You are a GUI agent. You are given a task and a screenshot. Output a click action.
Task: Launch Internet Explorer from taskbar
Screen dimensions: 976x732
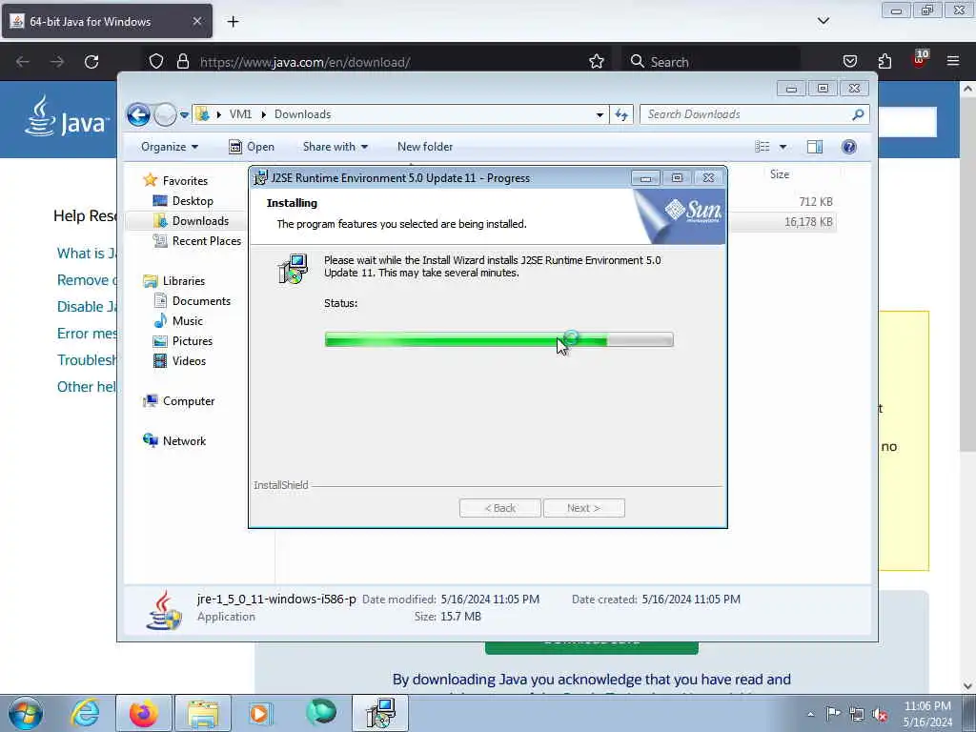tap(85, 713)
